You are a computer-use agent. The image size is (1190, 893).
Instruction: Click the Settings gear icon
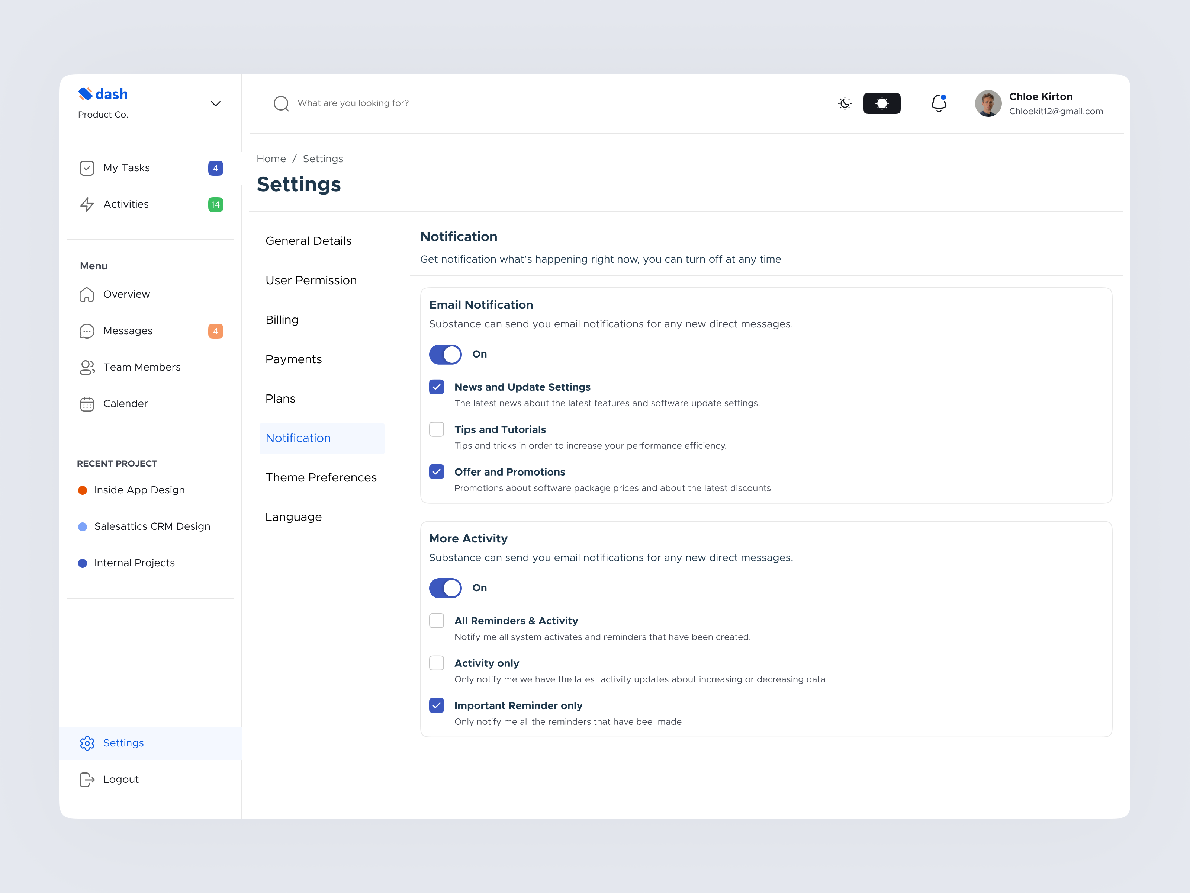pos(87,743)
